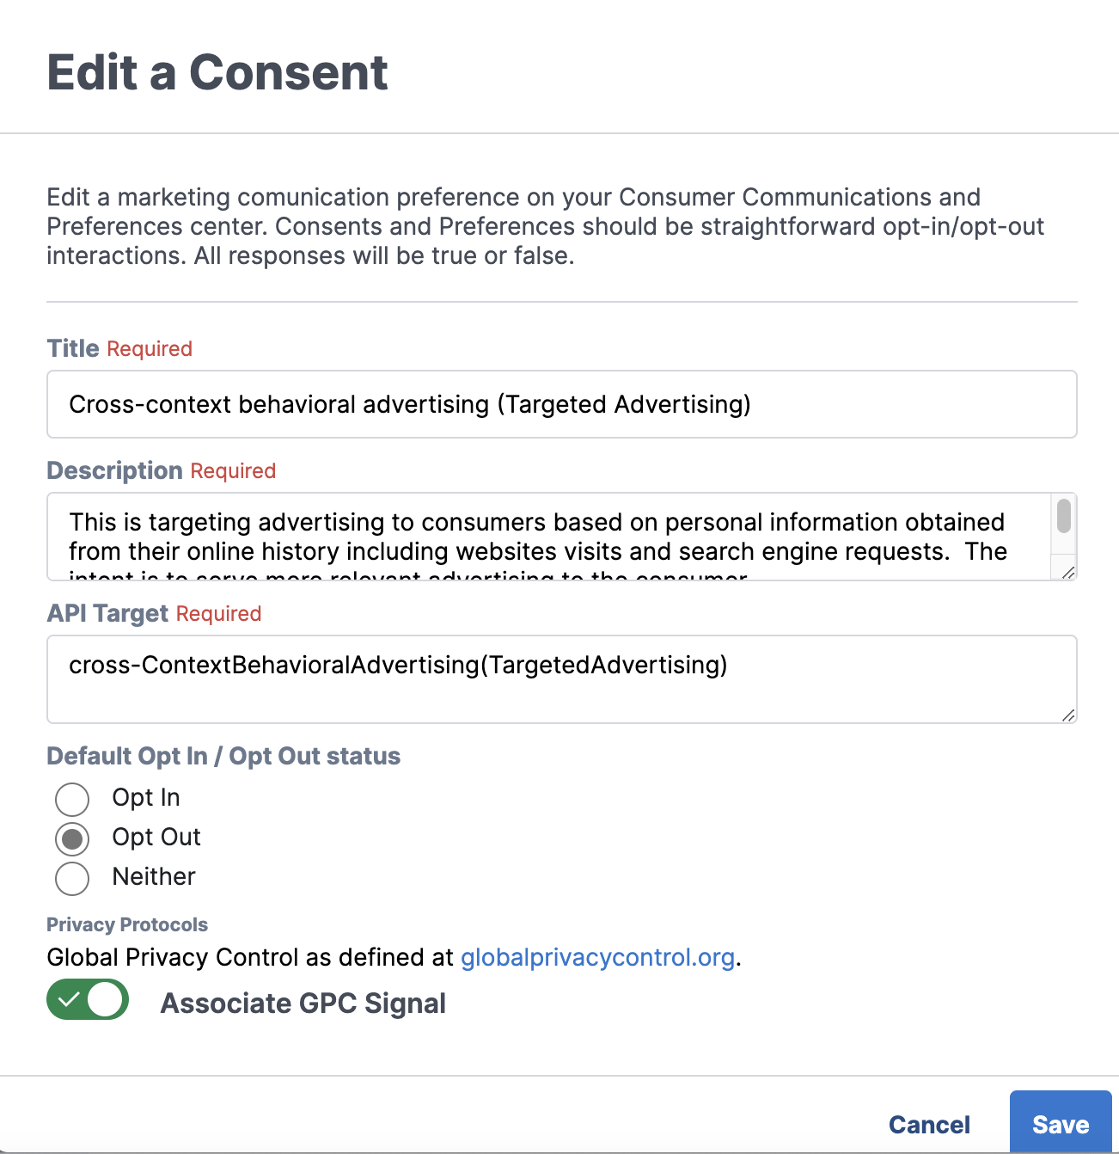Click the "Title" field label
The image size is (1119, 1154).
coord(73,348)
